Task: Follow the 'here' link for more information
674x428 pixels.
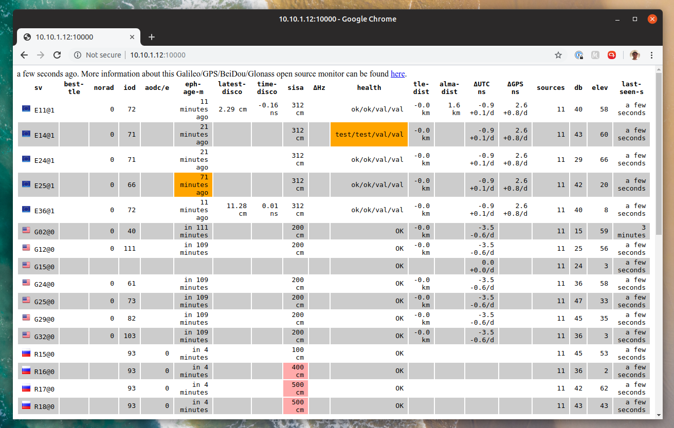Action: [397, 73]
